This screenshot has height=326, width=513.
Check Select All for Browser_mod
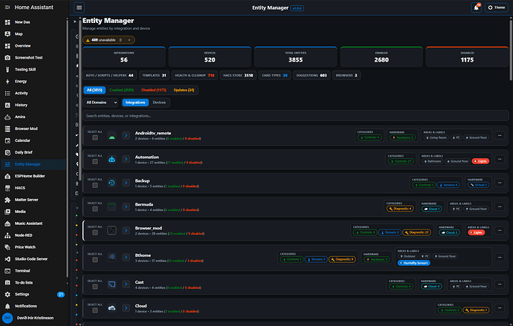click(95, 232)
